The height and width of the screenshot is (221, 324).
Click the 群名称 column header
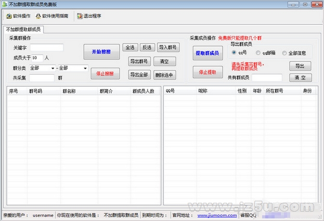point(70,91)
